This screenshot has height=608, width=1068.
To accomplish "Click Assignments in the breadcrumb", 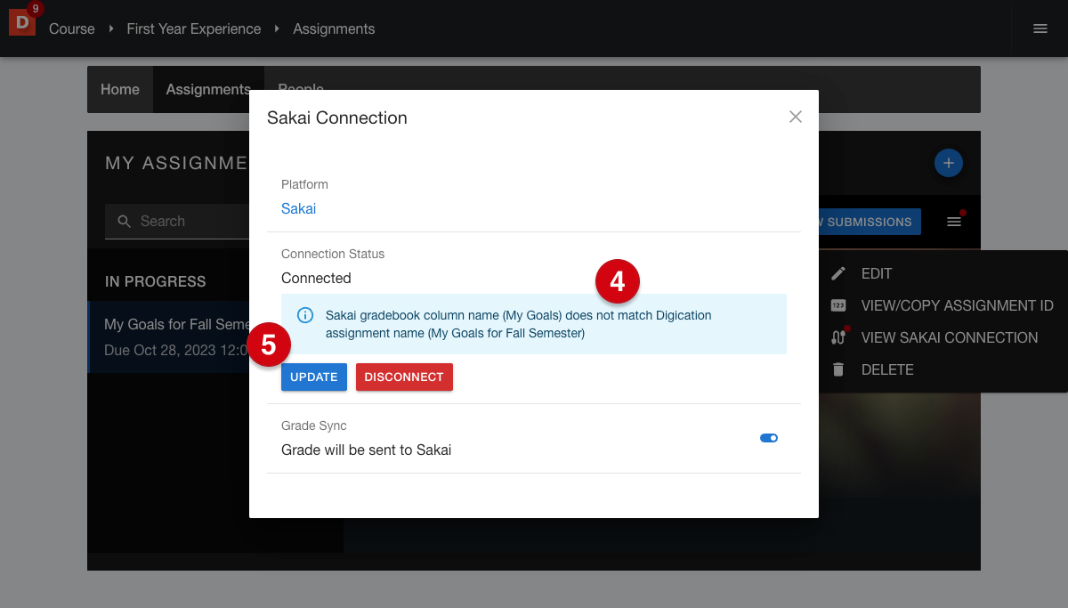I will pos(334,28).
